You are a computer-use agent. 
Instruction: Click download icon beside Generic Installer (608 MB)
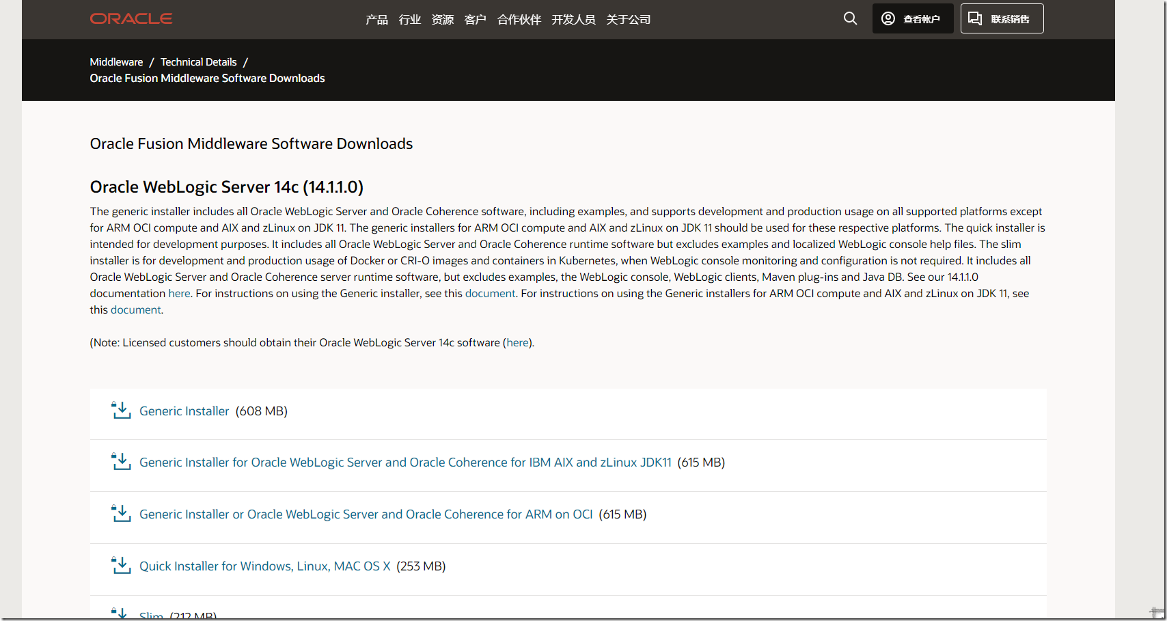pyautogui.click(x=121, y=410)
